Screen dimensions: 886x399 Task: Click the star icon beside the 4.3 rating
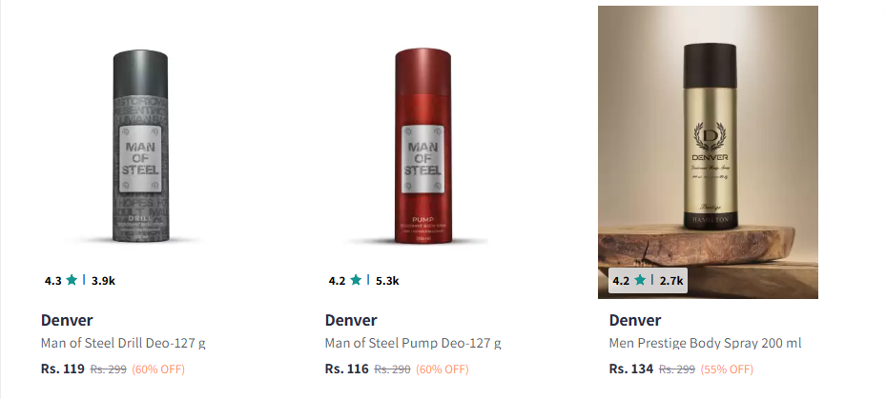72,280
